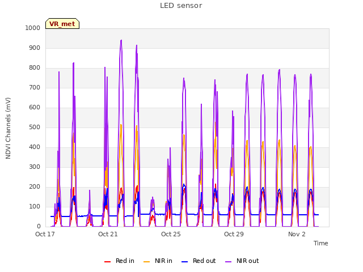363x272 pixels.
Task: Click the 300 y-axis tick label
Action: (x=35, y=167)
